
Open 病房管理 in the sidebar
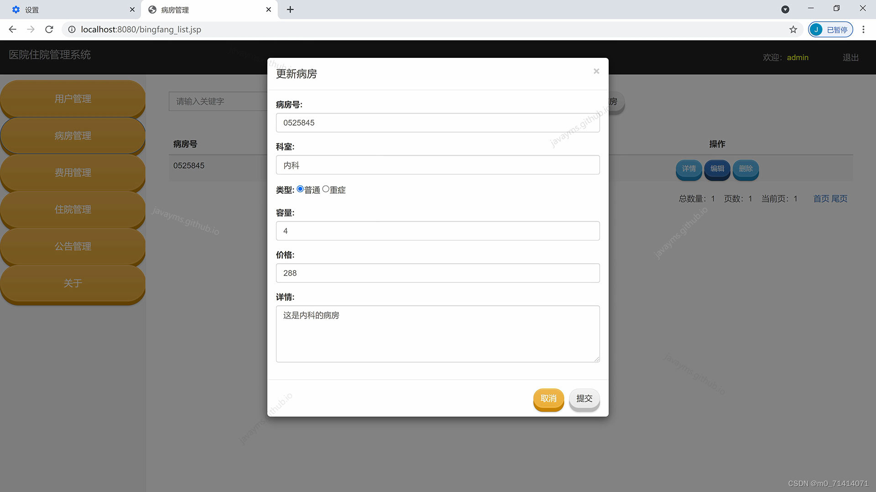(73, 136)
